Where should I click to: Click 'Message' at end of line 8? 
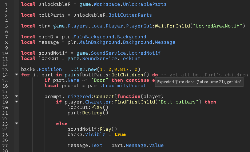pyautogui.click(x=165, y=42)
